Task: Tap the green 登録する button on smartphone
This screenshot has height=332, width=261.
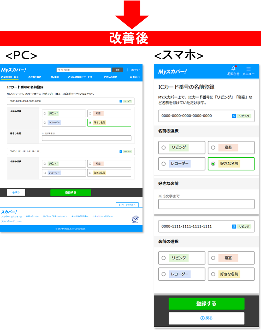Action: point(206,304)
